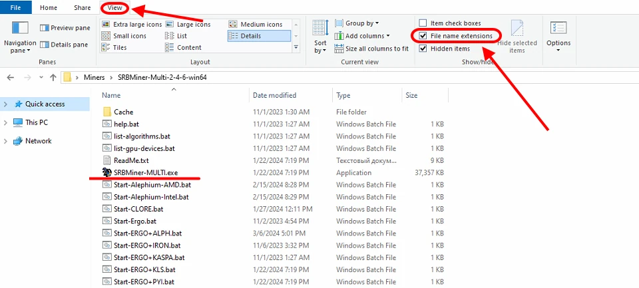Expand the This PC tree node
Screen dimensions: 639x288
coord(7,122)
